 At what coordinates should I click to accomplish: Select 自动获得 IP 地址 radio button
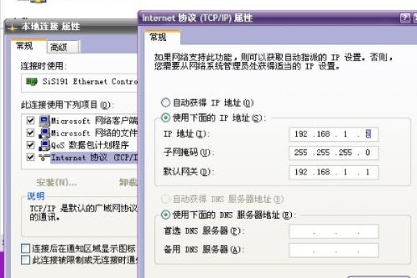[165, 102]
